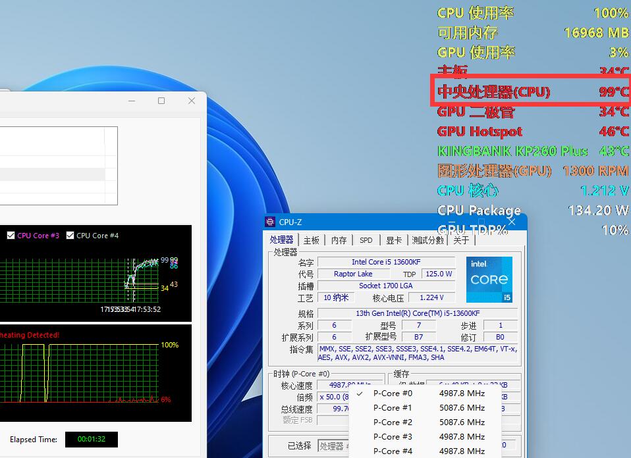Uncheck the CPU Core #4 checkbox
The width and height of the screenshot is (631, 458).
(x=70, y=235)
